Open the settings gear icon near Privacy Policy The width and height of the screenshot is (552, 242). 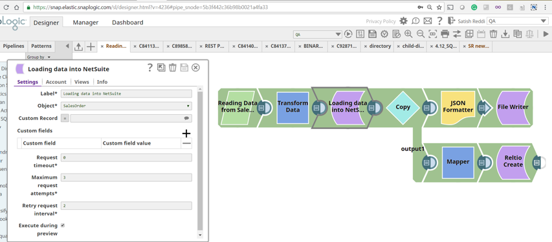pyautogui.click(x=403, y=21)
